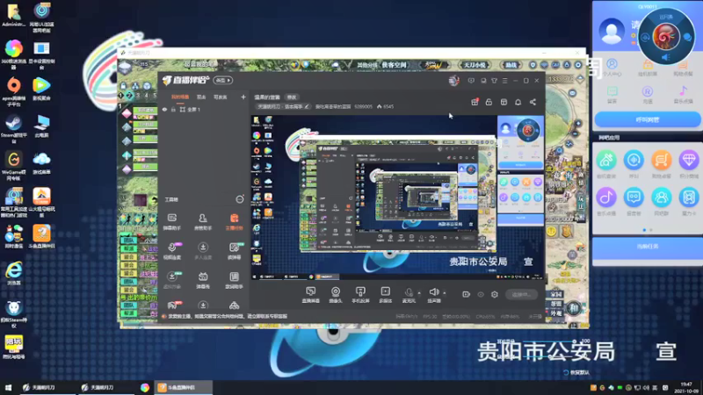
Task: Open WeGame desktop shortcut
Action: point(13,165)
